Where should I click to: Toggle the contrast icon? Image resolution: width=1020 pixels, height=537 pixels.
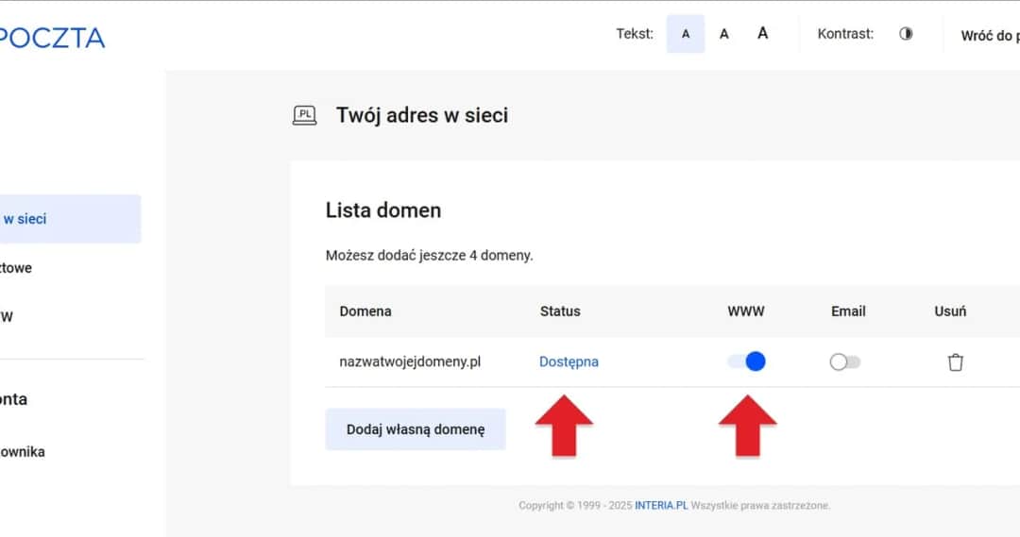(x=906, y=34)
